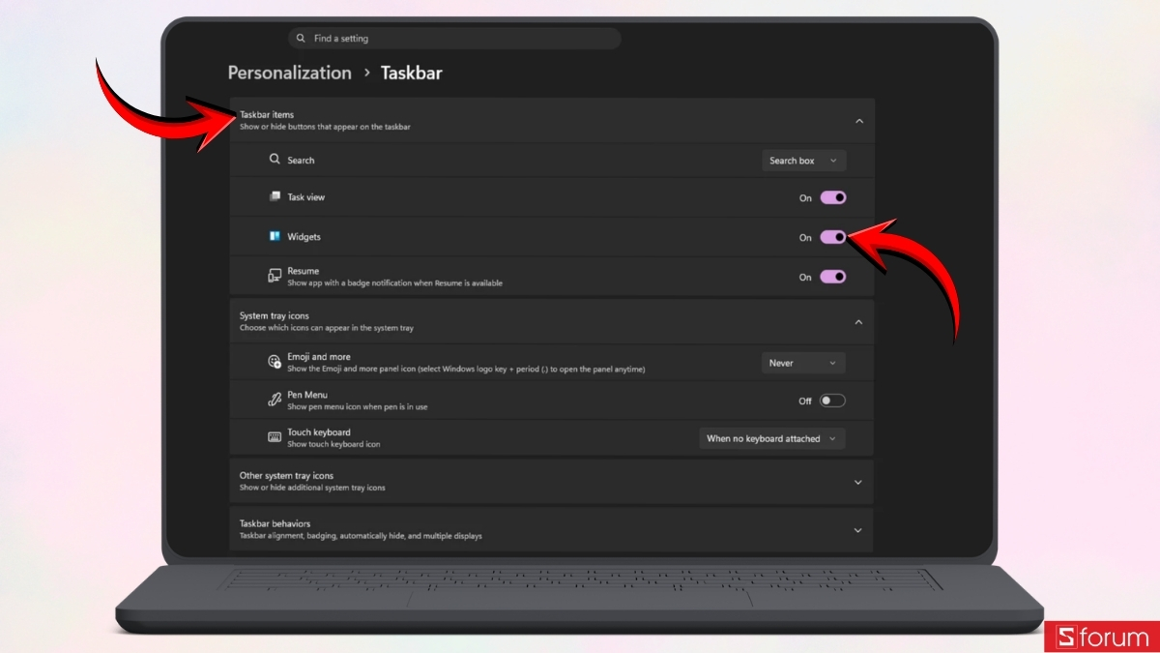Open the Emoji and more Never dropdown

(803, 363)
